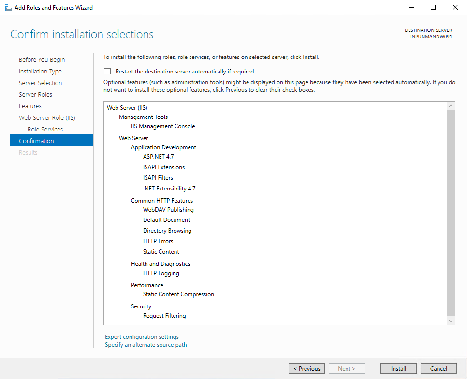Enable automatic restart of destination server checkbox
Viewport: 467px width, 379px height.
[107, 72]
